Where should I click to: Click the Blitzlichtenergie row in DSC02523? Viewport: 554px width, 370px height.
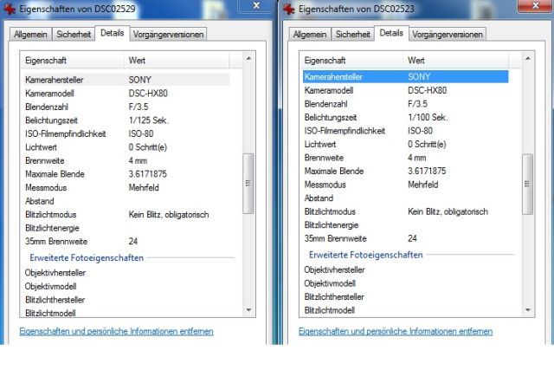tap(406, 225)
